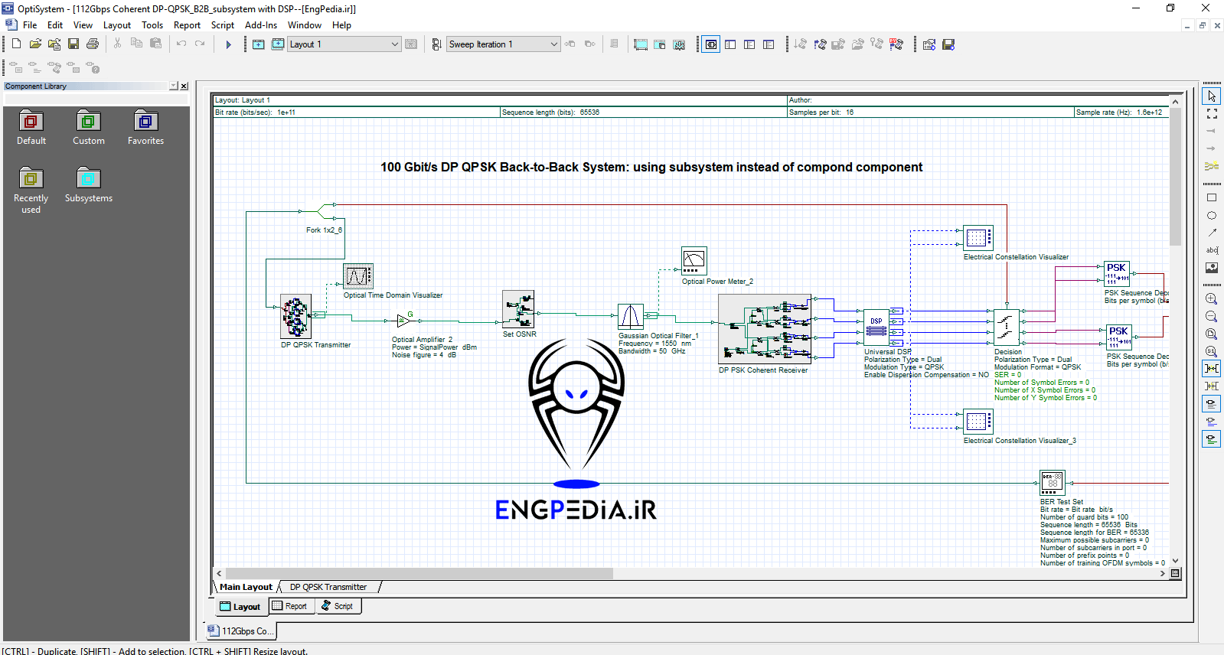Copy the selected component
The image size is (1224, 655).
(136, 44)
